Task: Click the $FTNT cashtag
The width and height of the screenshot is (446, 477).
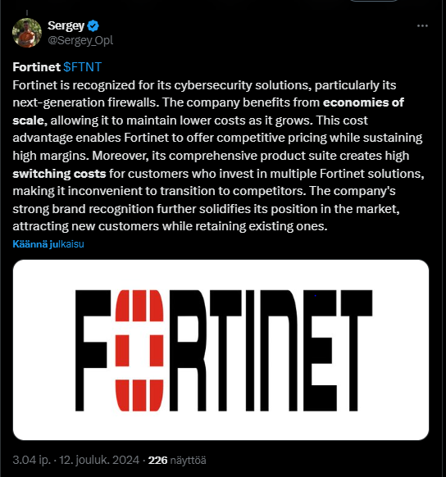Action: (x=83, y=67)
